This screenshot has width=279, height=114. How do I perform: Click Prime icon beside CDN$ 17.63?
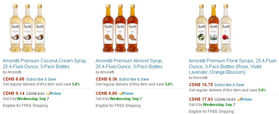tap(245, 99)
